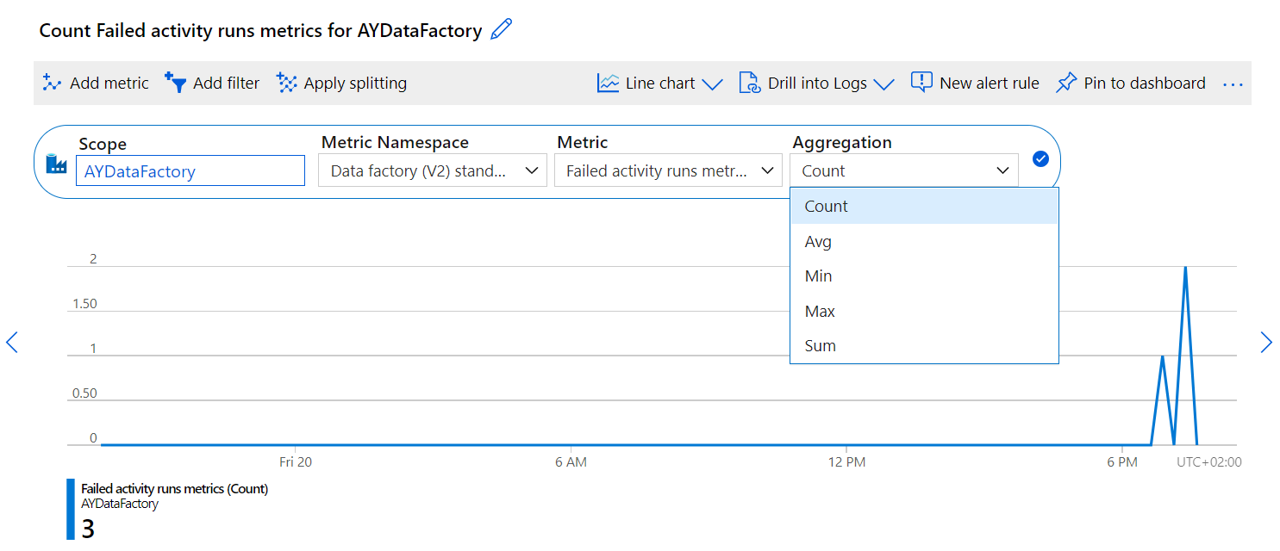Navigate to previous time range with left arrow

click(x=12, y=342)
